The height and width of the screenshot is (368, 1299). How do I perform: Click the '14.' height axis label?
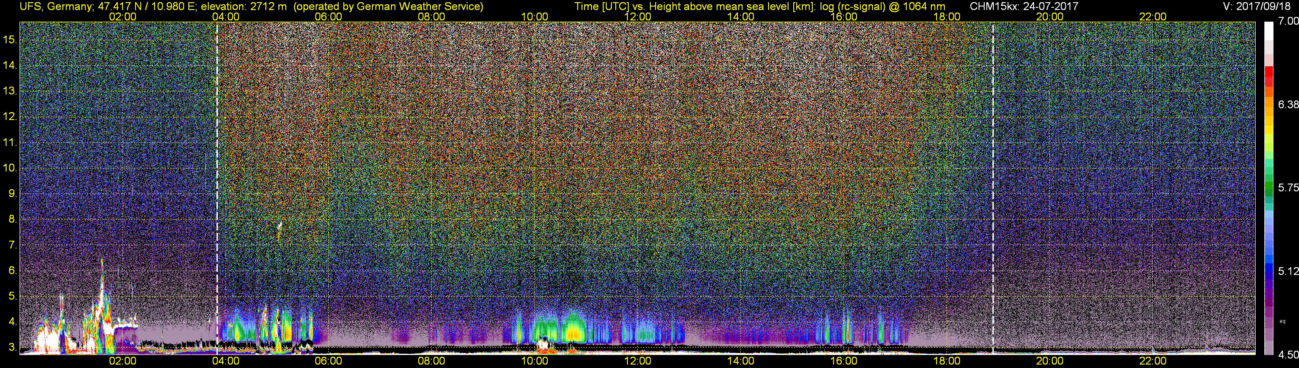click(x=10, y=65)
